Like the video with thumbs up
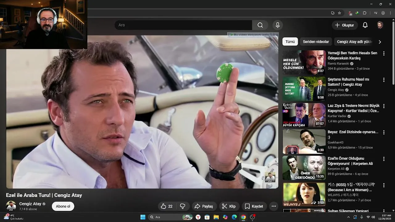The width and height of the screenshot is (395, 222). click(x=167, y=206)
